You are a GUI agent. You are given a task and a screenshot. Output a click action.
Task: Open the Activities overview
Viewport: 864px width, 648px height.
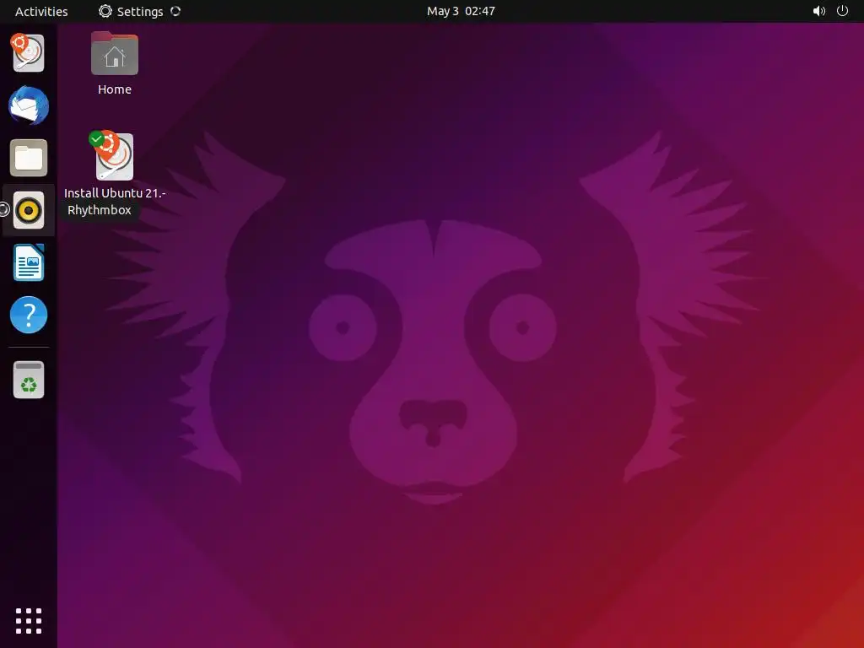(41, 12)
